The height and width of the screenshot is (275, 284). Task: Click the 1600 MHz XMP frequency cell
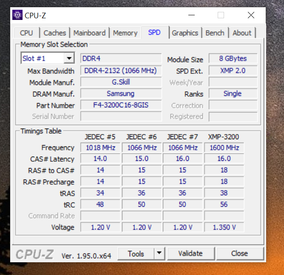click(224, 148)
